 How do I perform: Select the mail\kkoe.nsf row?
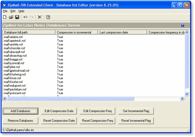(x=93, y=78)
